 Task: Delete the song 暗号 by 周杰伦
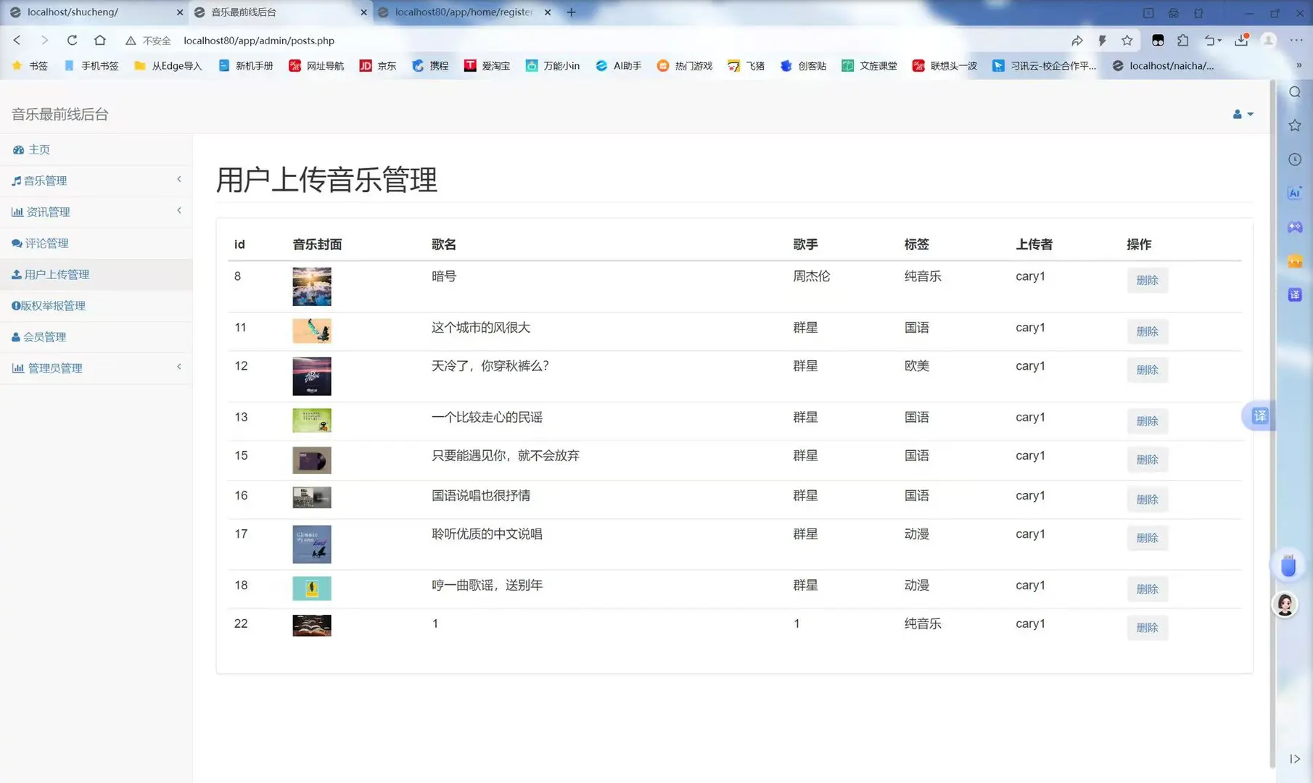1147,280
